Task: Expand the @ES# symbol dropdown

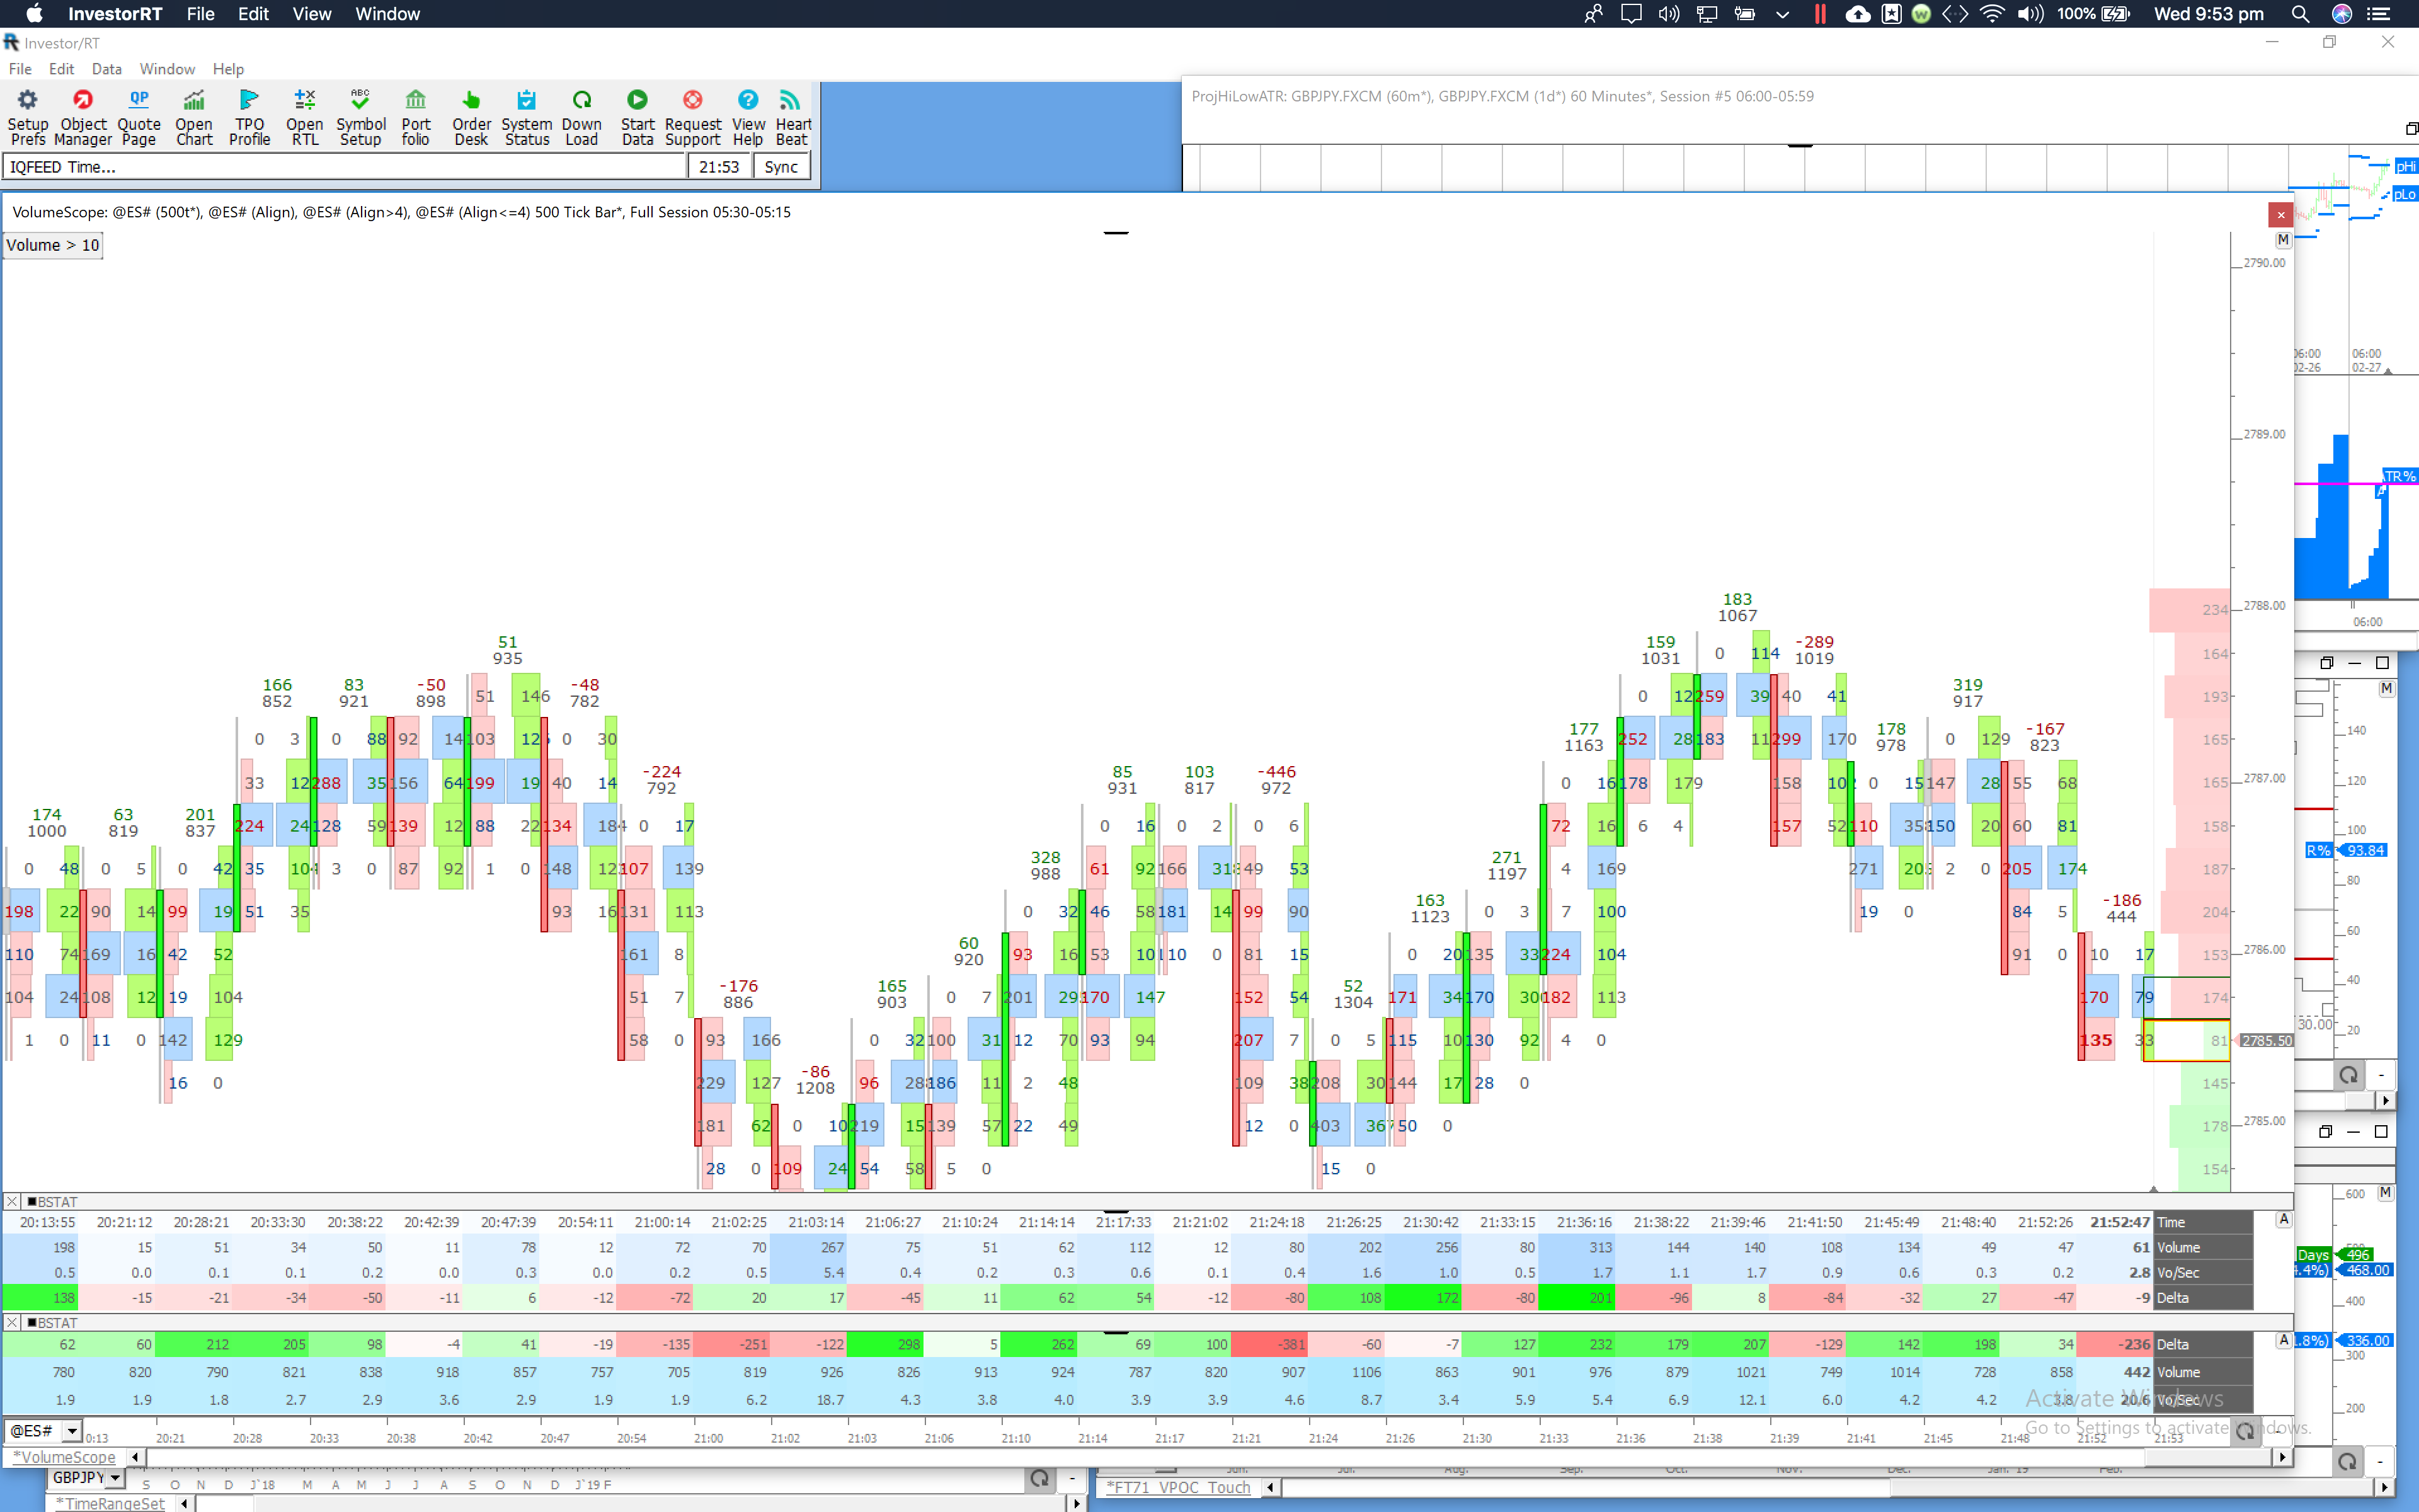Action: tap(71, 1431)
